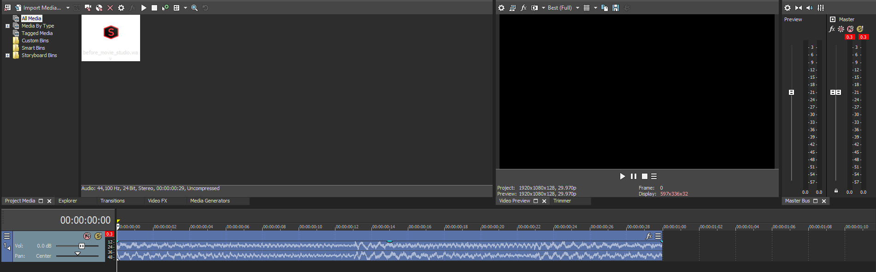The height and width of the screenshot is (272, 876).
Task: Toggle Dim Output in Master Bus
Action: pyautogui.click(x=810, y=8)
